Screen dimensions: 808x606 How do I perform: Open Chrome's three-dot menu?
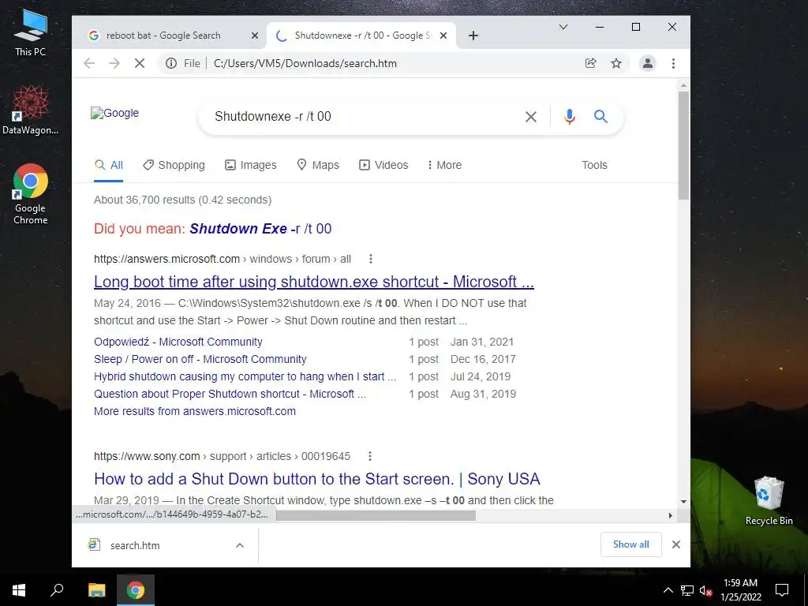(x=673, y=63)
